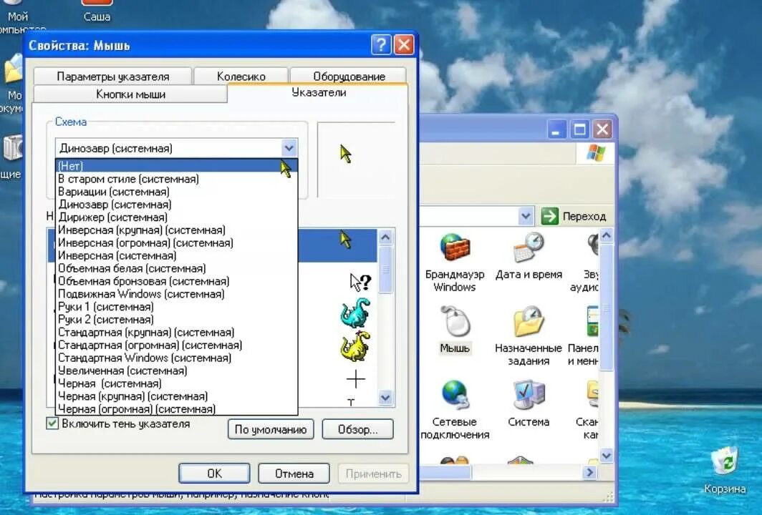Select the yellow dinosaur cursor row

(x=355, y=345)
